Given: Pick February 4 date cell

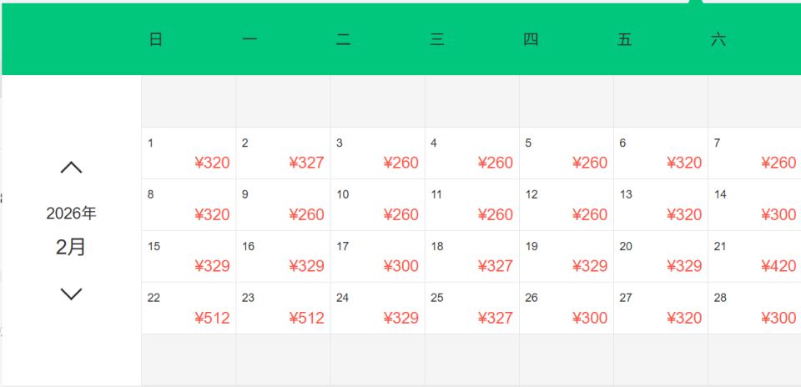Looking at the screenshot, I should pyautogui.click(x=471, y=153).
